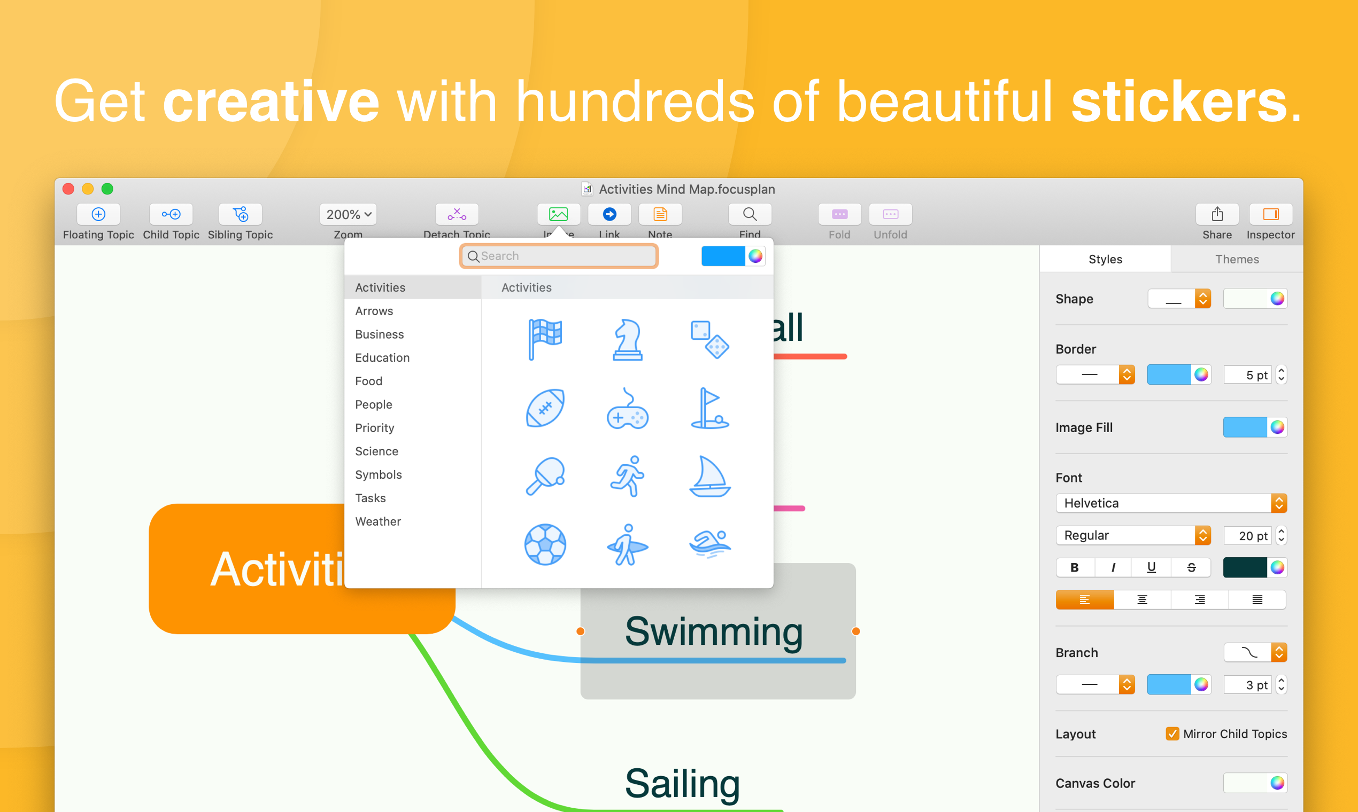The width and height of the screenshot is (1358, 812).
Task: Select Weather sticker category
Action: (x=413, y=521)
